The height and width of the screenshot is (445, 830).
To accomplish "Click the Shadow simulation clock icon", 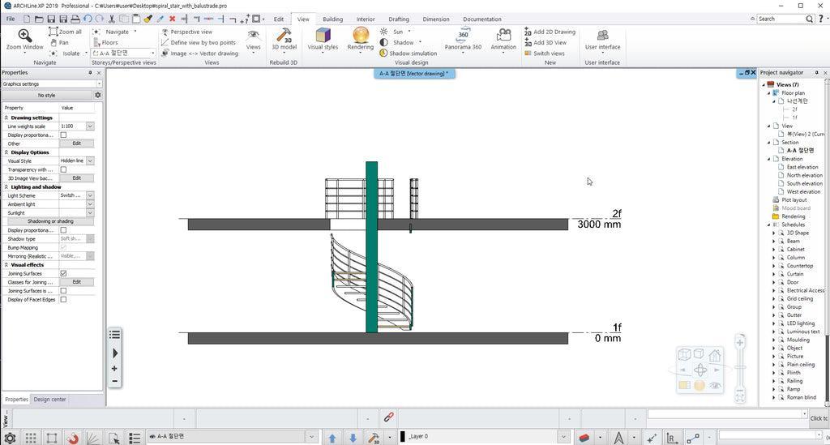I will pyautogui.click(x=383, y=53).
